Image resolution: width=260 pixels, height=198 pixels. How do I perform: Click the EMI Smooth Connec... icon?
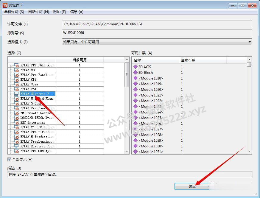tap(16, 113)
